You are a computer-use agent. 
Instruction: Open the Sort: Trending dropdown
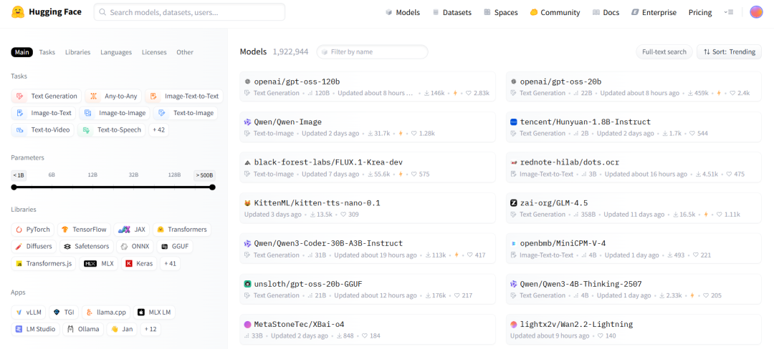729,51
